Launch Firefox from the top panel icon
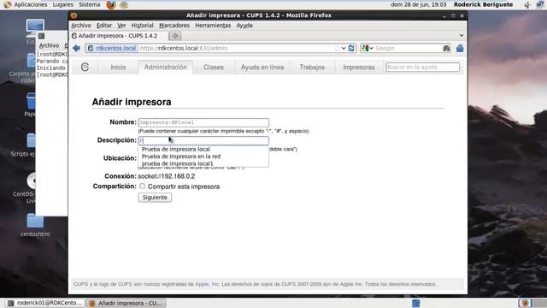Image resolution: width=547 pixels, height=308 pixels. (x=111, y=5)
